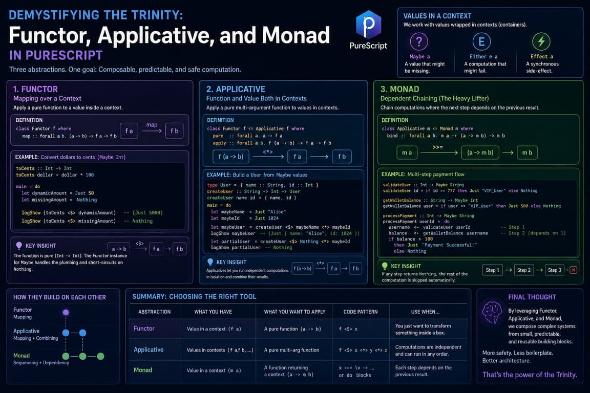This screenshot has width=590, height=393.
Task: Click the 'CODE PATTERN' column header
Action: 361,312
